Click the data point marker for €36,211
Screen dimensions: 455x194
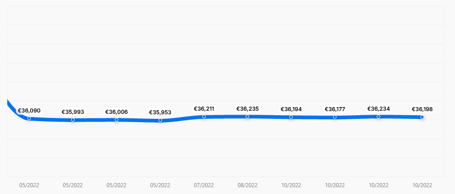(x=204, y=117)
